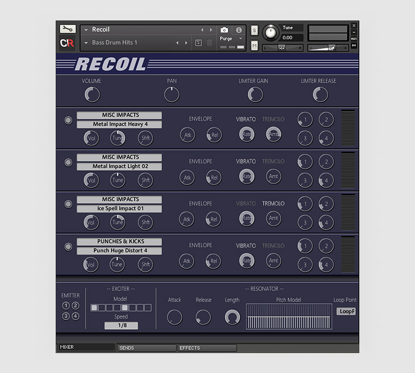The width and height of the screenshot is (415, 373).
Task: Select the fifth Exciter Model box
Action: tap(125, 308)
